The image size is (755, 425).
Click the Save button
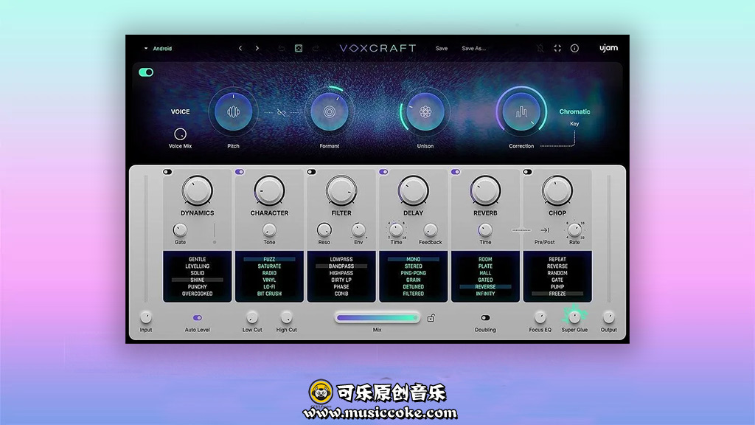(442, 49)
